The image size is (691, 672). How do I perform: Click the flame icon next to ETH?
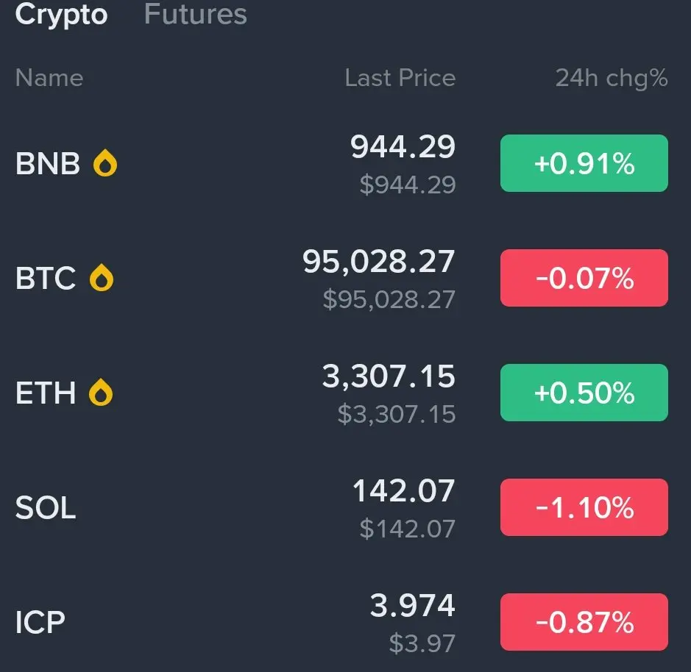[x=101, y=393]
